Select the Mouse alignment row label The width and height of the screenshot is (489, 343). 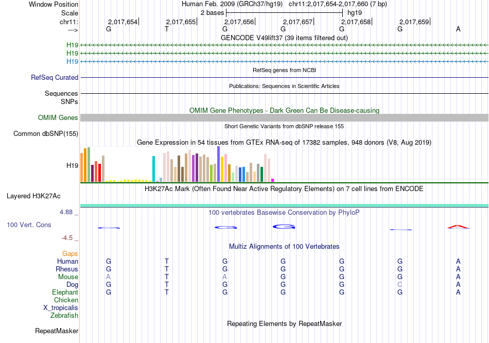(x=68, y=277)
